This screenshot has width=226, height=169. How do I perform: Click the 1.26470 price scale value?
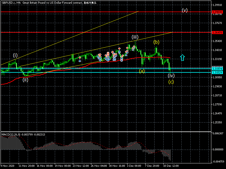click(x=217, y=114)
